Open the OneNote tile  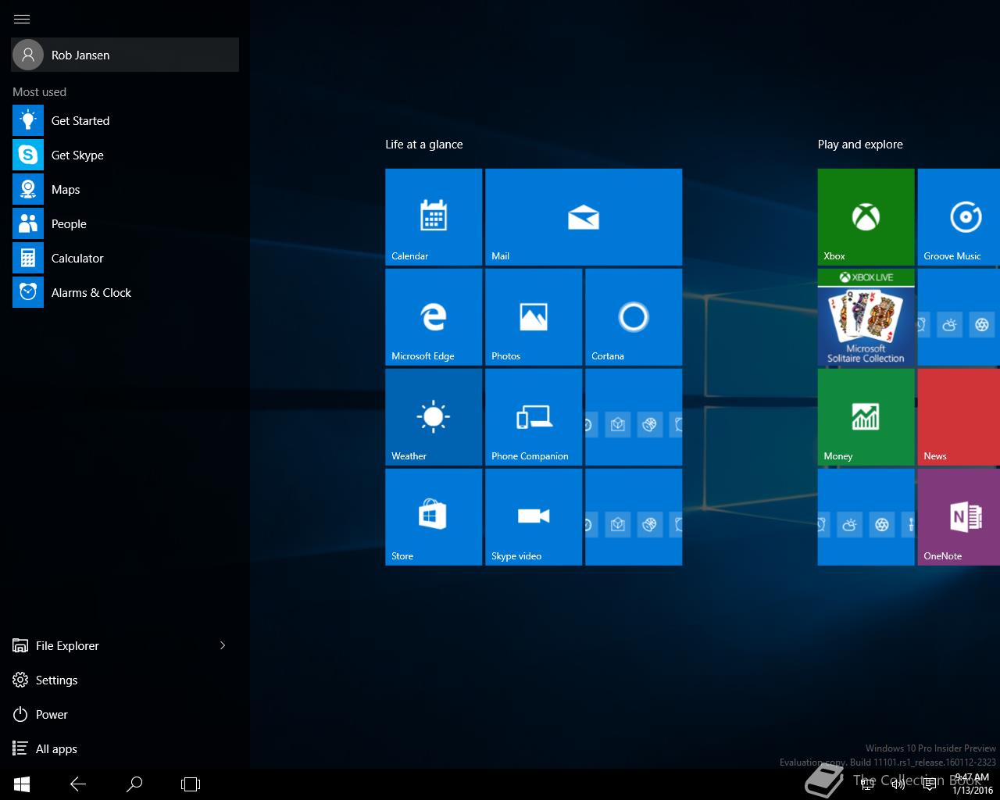pyautogui.click(x=959, y=517)
